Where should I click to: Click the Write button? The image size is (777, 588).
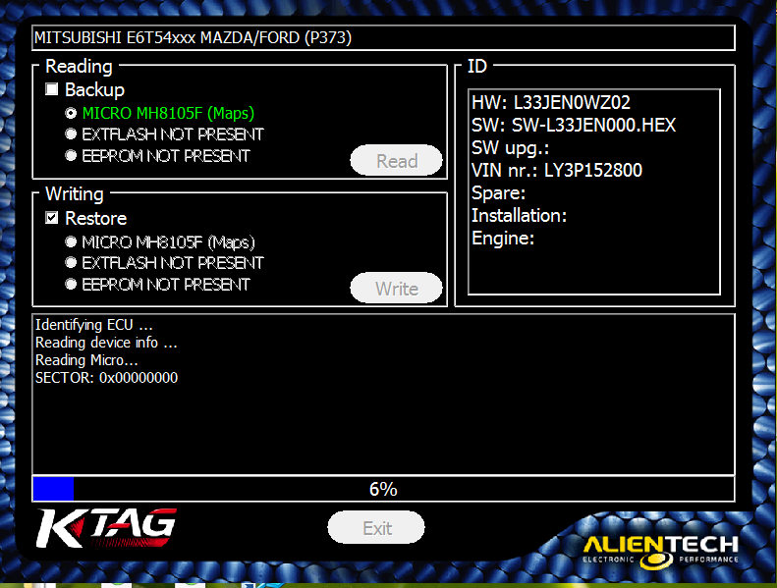click(397, 288)
